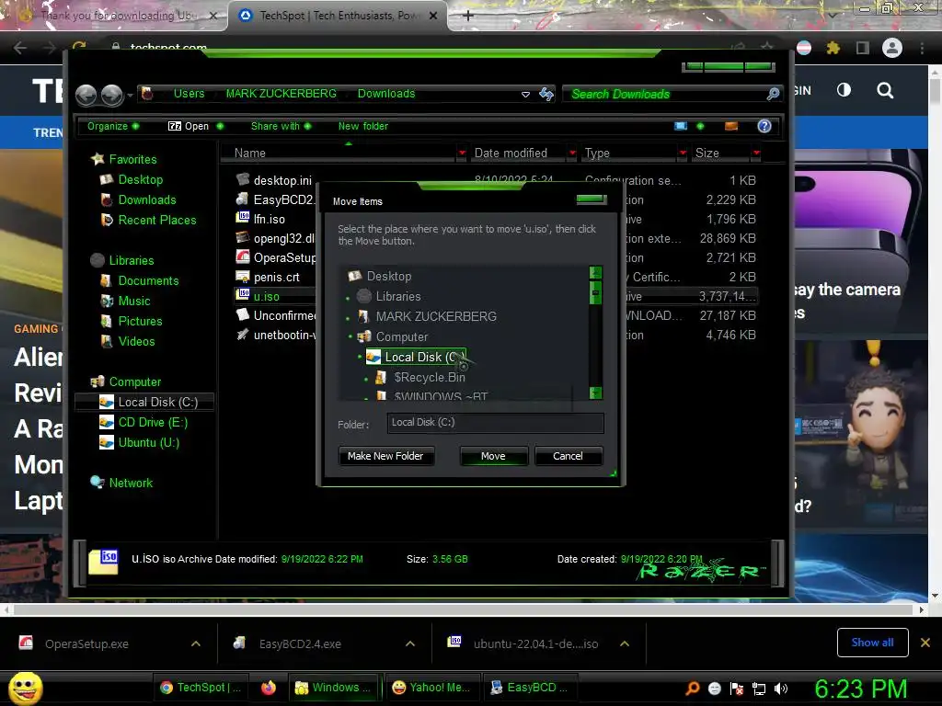Screen dimensions: 942x706
Task: Refresh the Downloads address bar
Action: [546, 94]
